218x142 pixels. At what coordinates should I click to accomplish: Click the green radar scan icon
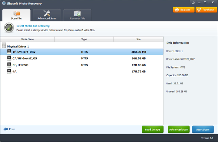click(x=8, y=28)
